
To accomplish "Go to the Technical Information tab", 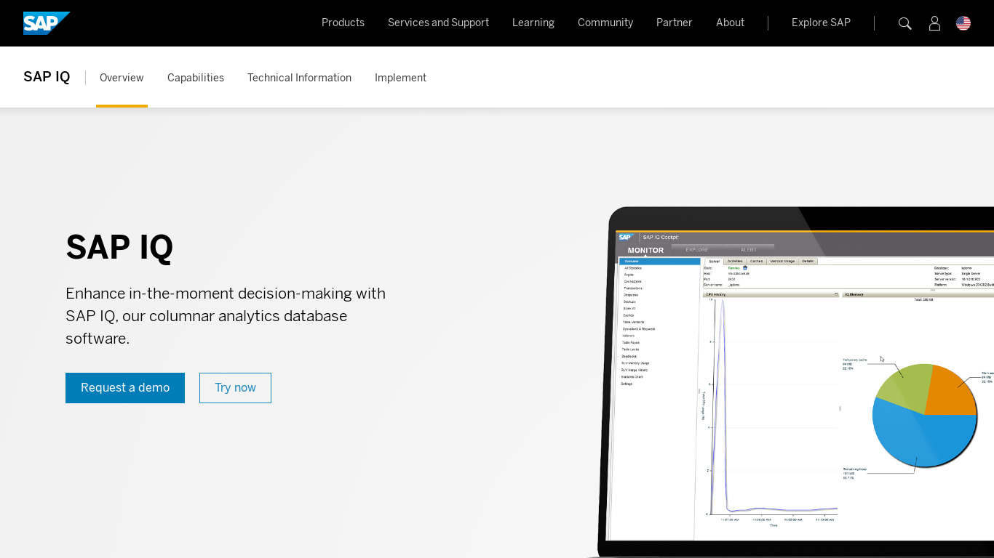I will click(x=299, y=78).
